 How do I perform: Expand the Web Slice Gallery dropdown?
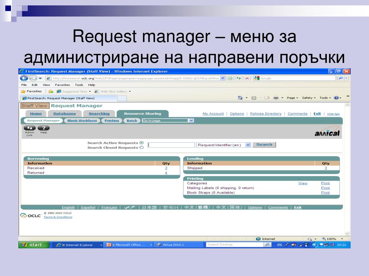click(130, 92)
